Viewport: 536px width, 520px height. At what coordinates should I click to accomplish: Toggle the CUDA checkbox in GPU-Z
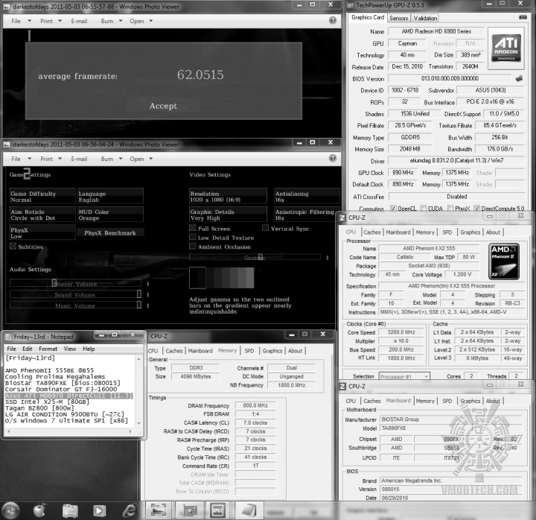pos(424,208)
